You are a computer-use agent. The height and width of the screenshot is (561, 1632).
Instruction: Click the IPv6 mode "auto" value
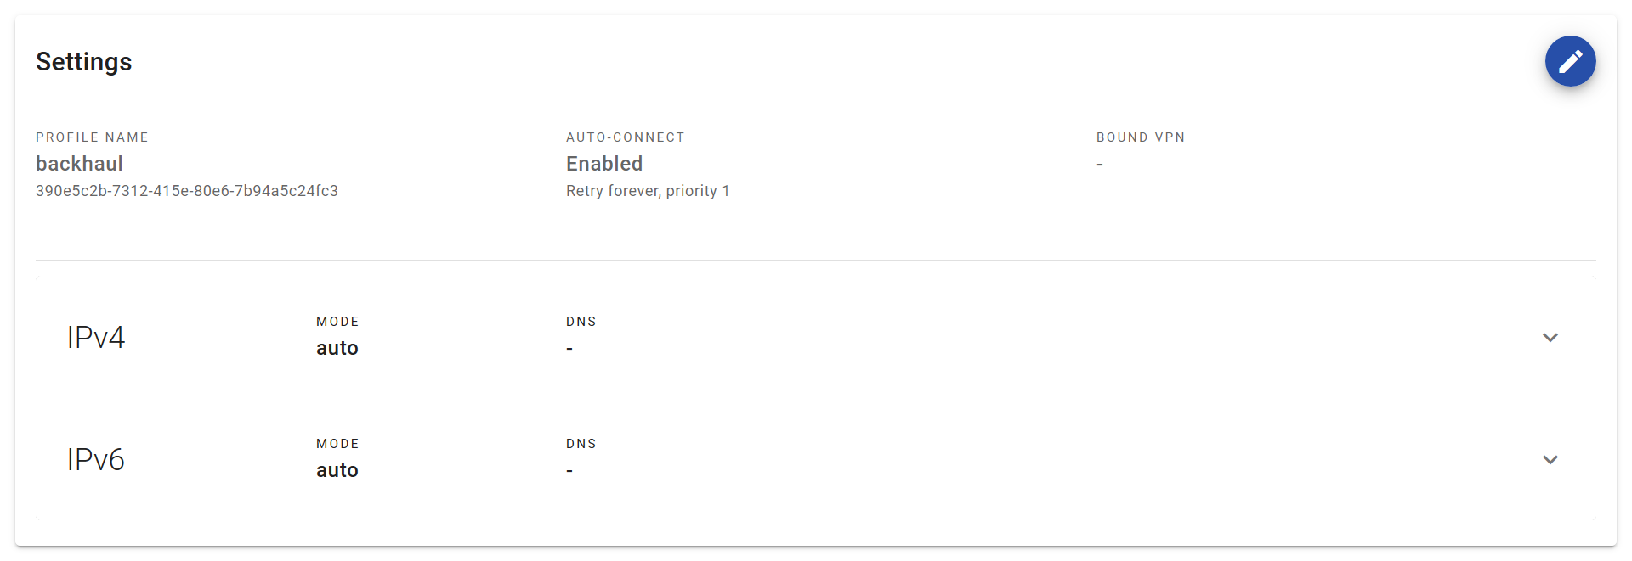tap(337, 470)
